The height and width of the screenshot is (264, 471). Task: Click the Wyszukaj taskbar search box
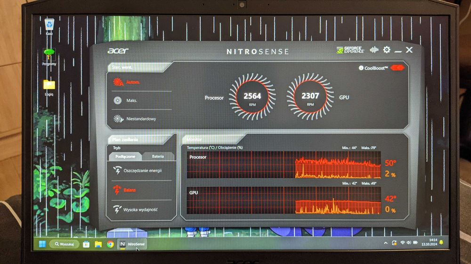64,244
